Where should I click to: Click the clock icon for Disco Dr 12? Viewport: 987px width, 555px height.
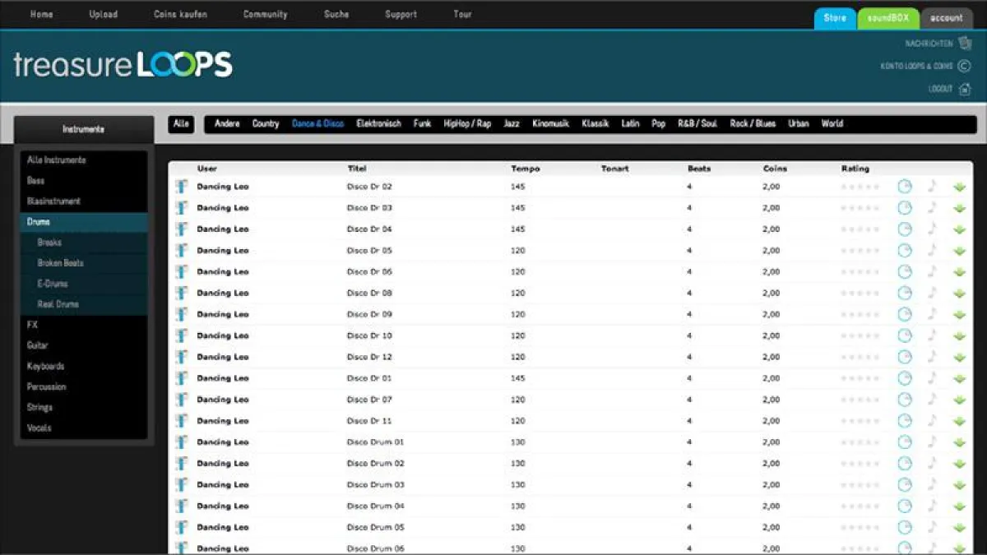click(x=905, y=357)
